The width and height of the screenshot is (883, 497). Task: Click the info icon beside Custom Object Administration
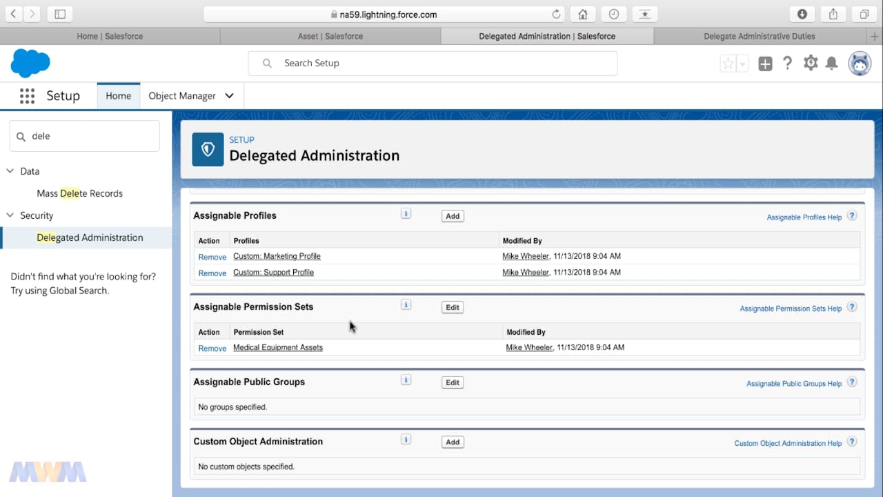[x=406, y=439]
